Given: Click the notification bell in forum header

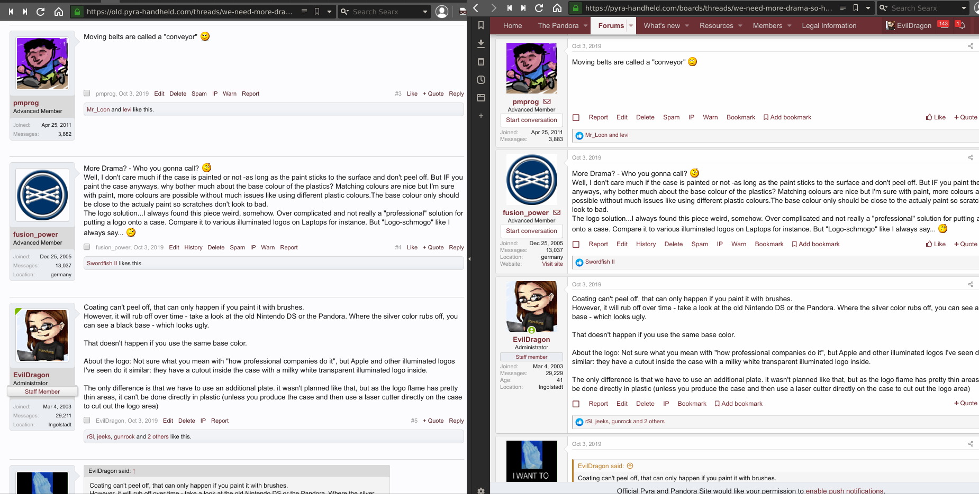Looking at the screenshot, I should pos(962,25).
